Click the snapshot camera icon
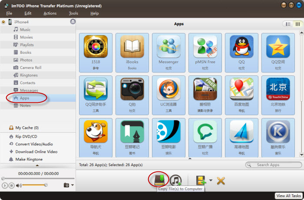304x200 pixels. point(66,185)
